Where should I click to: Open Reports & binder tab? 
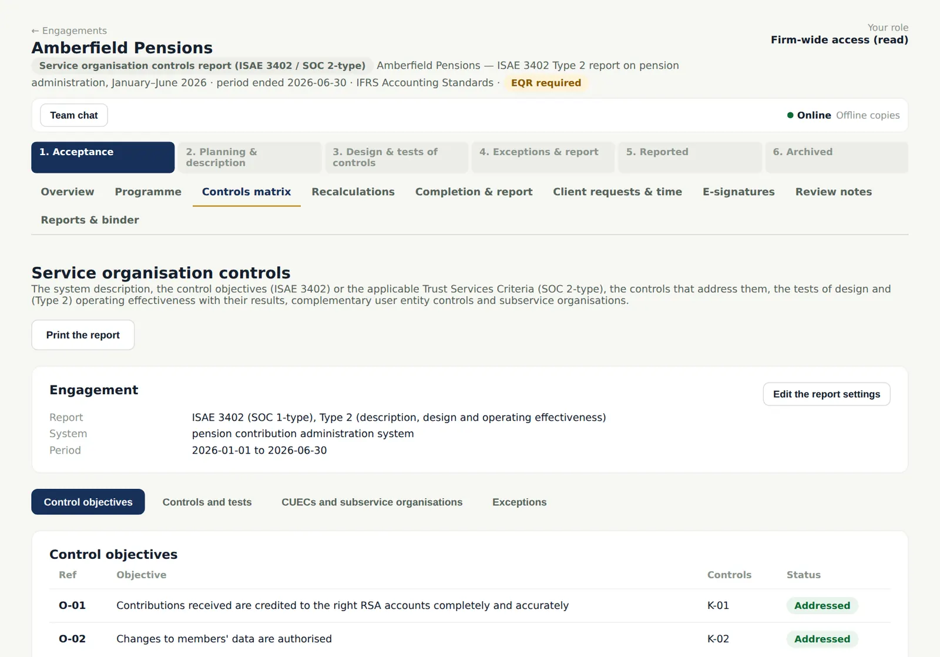(90, 220)
